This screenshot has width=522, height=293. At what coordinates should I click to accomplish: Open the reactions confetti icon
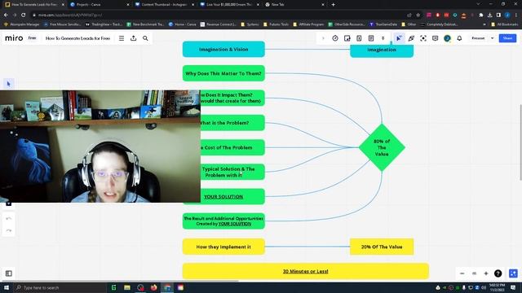[x=411, y=38]
